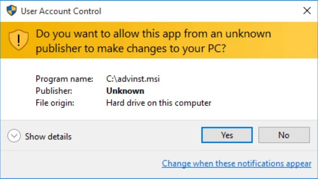Viewport: 318px width, 179px height.
Task: Click the UAC shield icon in title bar
Action: point(12,11)
